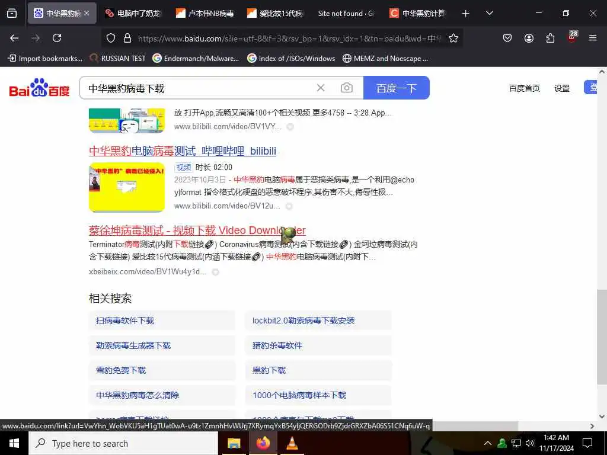Show hidden system tray icons chevron
The width and height of the screenshot is (607, 455).
(x=488, y=443)
